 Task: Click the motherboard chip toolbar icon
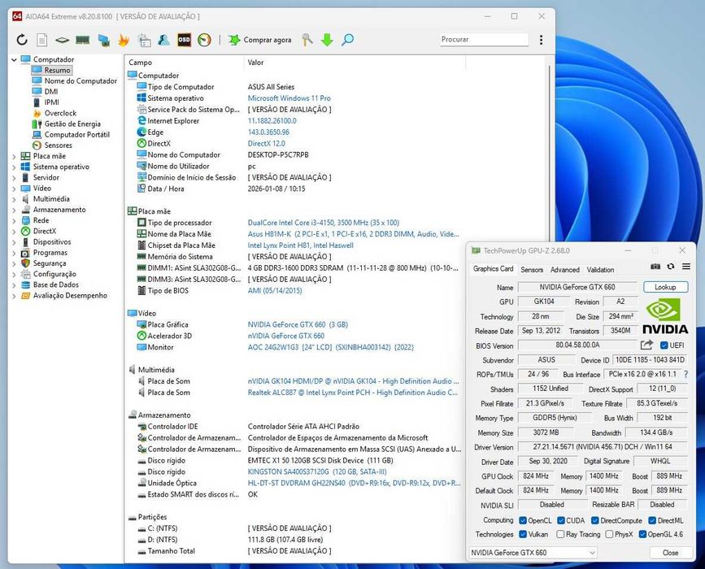[x=62, y=40]
